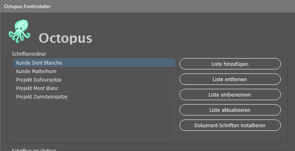The image size is (295, 151).
Task: Choose Projekt Dufourspitze in the folder list
Action: (x=94, y=80)
